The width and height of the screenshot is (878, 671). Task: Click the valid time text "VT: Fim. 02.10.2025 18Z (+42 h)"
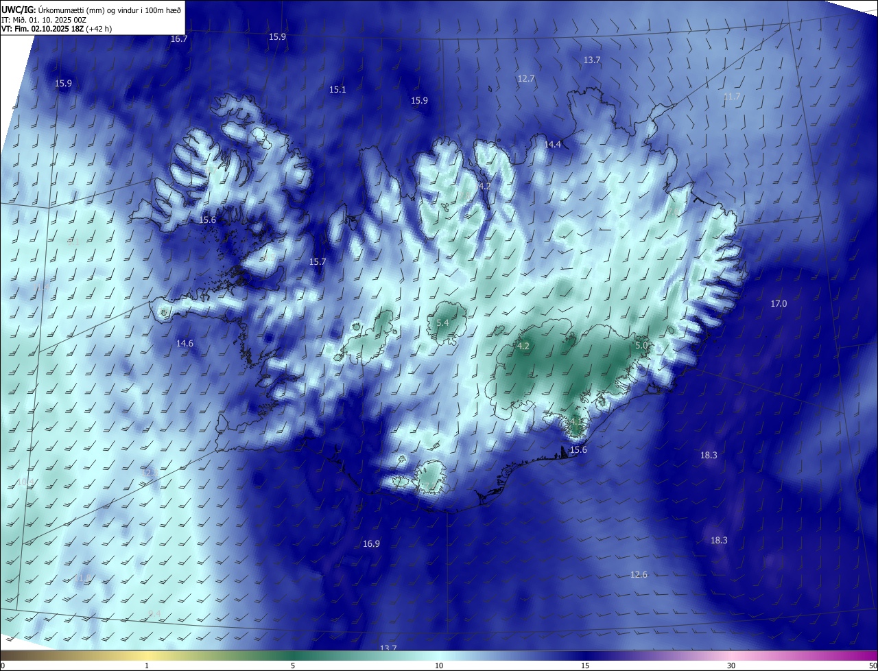(x=57, y=29)
